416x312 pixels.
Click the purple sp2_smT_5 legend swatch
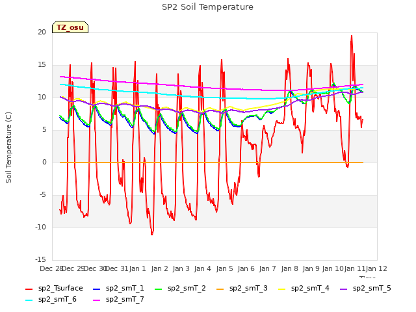coord(344,289)
